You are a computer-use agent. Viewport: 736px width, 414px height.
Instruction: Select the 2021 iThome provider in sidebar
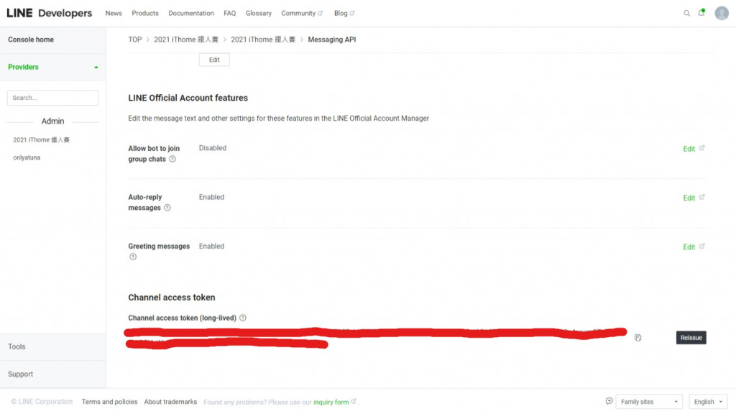pos(41,140)
